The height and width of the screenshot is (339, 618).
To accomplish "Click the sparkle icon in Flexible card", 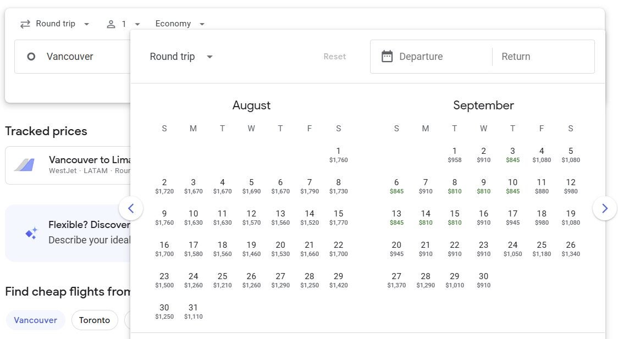I will click(x=31, y=233).
